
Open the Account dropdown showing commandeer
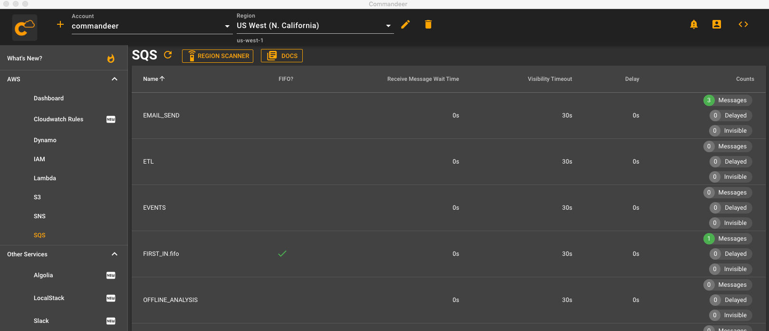pyautogui.click(x=151, y=26)
